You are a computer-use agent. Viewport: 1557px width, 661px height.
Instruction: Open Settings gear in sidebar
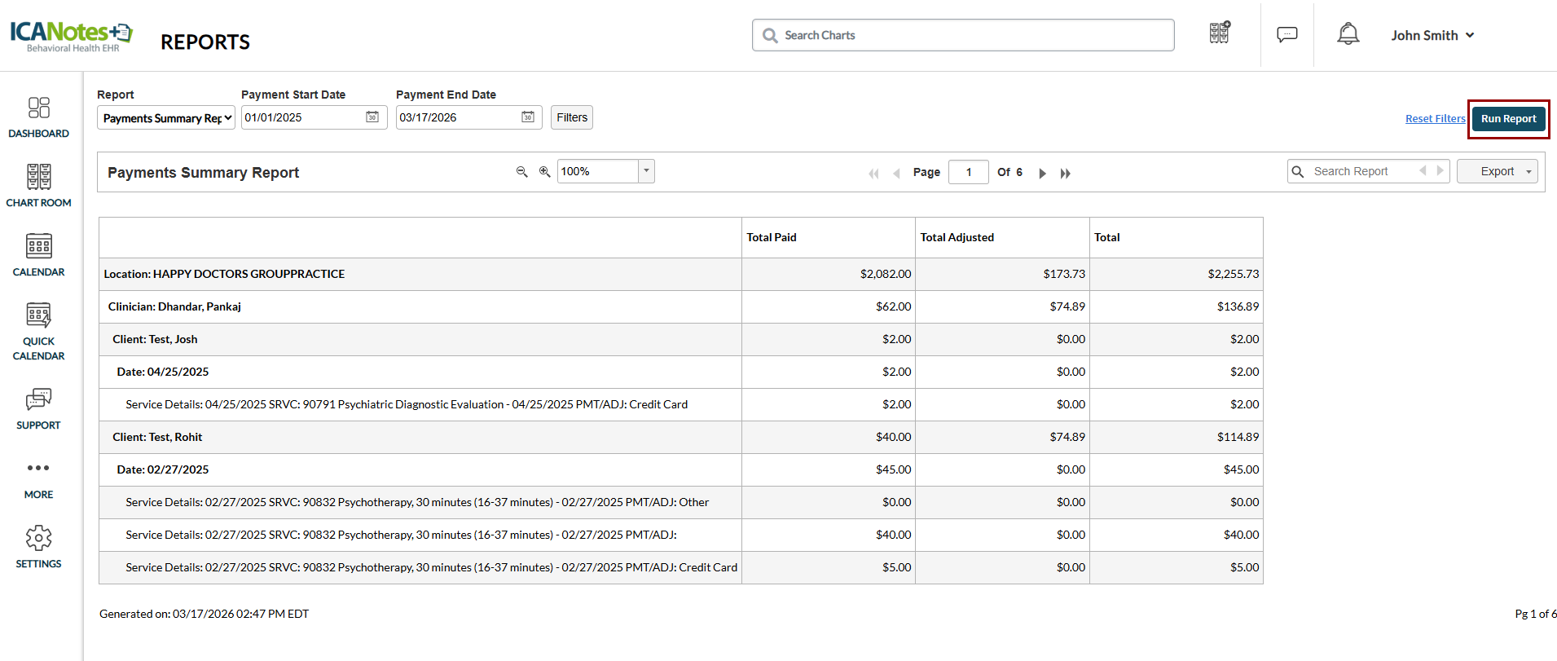38,546
